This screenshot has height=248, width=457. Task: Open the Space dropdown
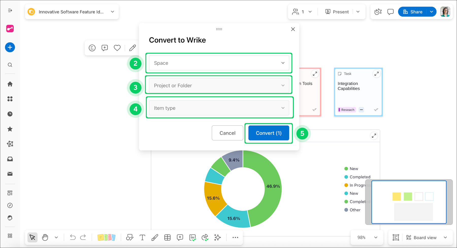[x=219, y=63]
